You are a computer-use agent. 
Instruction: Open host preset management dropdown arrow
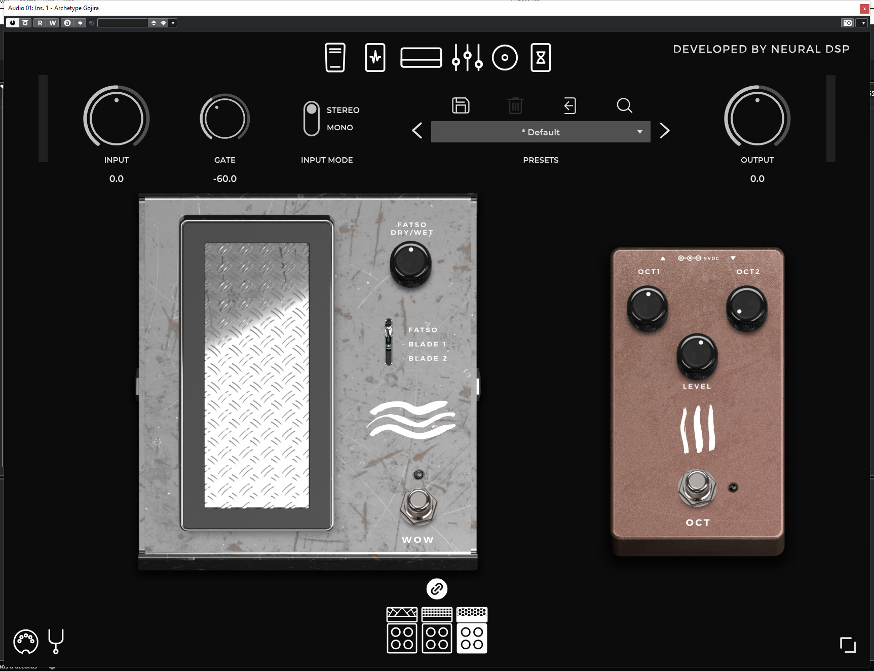pos(173,23)
